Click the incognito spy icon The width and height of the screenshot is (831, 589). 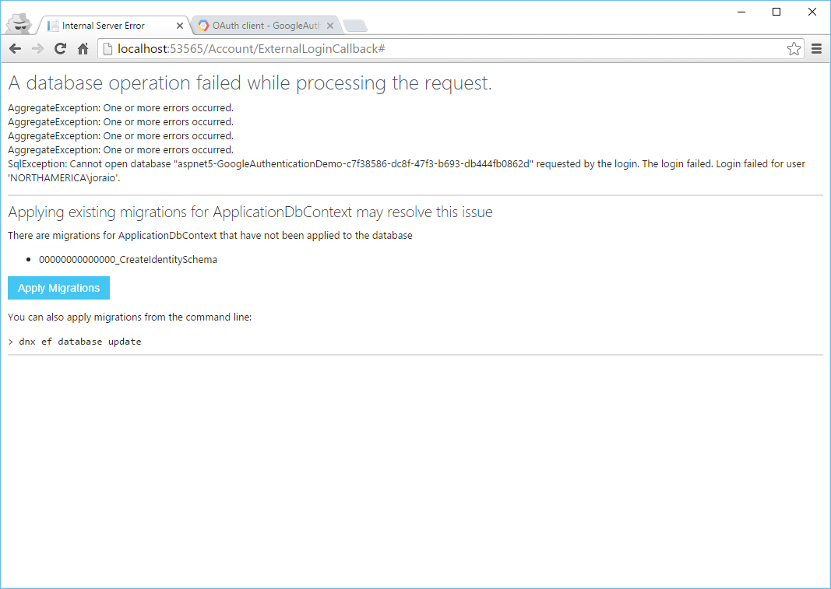click(x=19, y=24)
